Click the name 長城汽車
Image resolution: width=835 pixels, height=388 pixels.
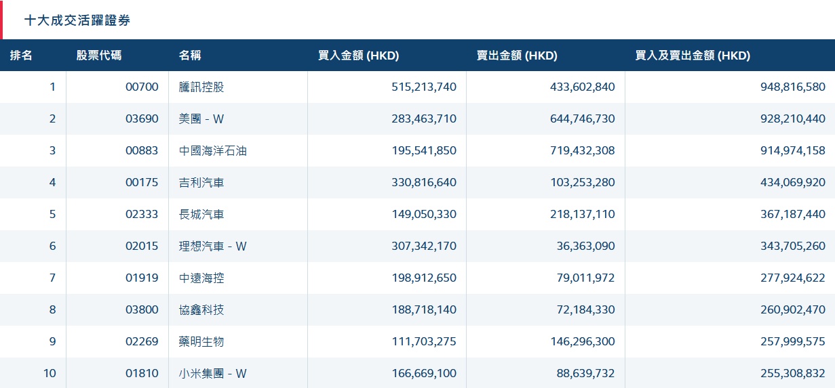coord(201,214)
